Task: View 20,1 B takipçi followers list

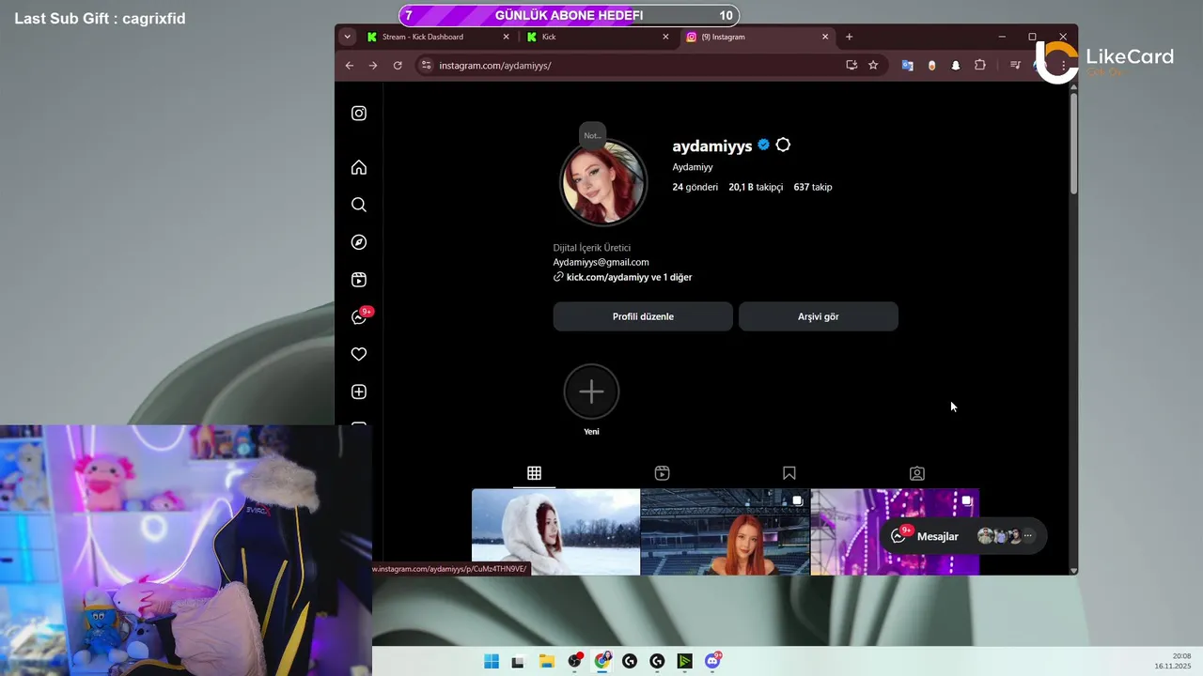Action: click(756, 187)
